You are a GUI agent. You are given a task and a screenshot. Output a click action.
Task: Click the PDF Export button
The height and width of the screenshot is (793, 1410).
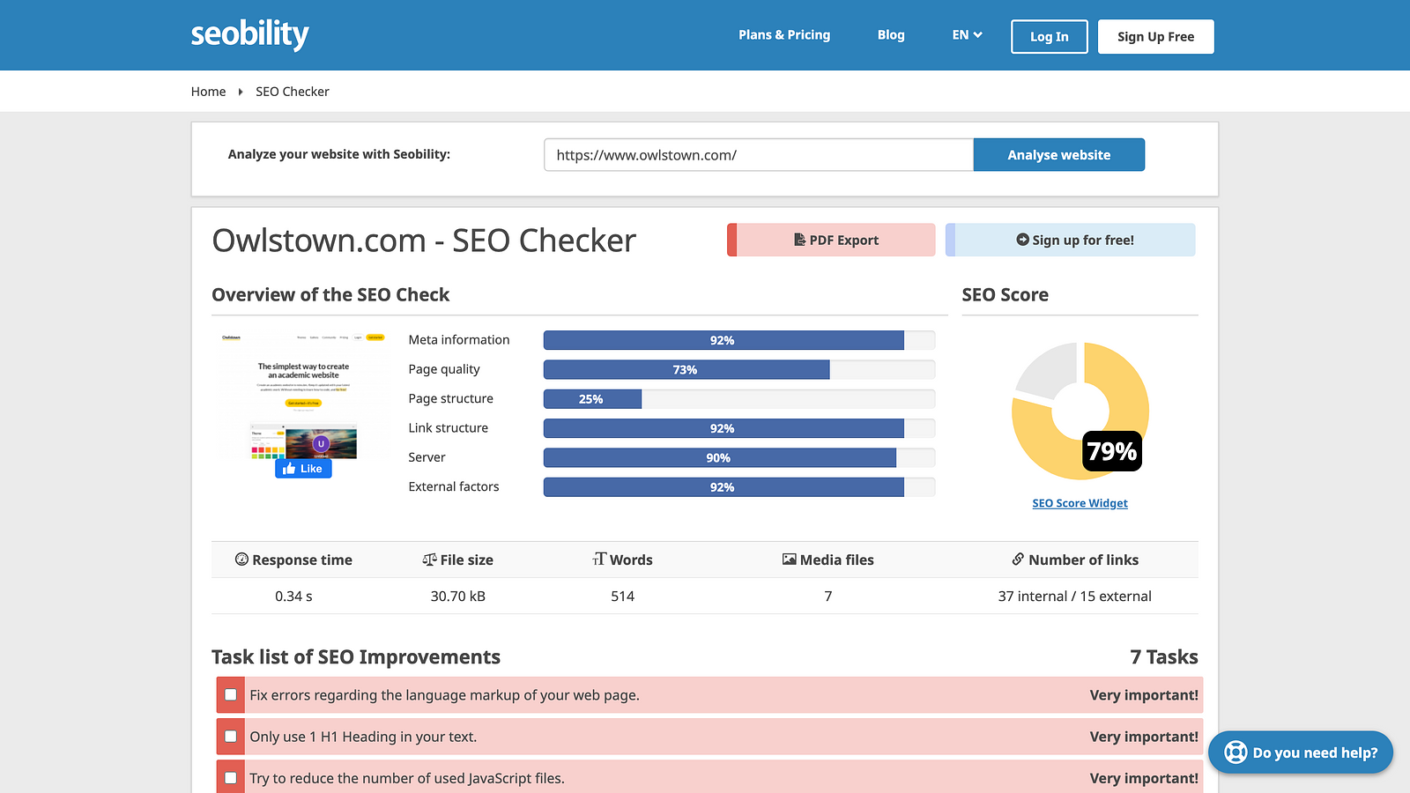coord(831,240)
